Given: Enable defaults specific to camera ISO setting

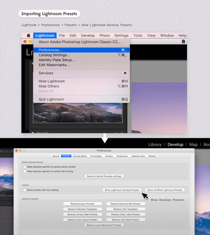Looking at the screenshot, I should coord(25,171).
